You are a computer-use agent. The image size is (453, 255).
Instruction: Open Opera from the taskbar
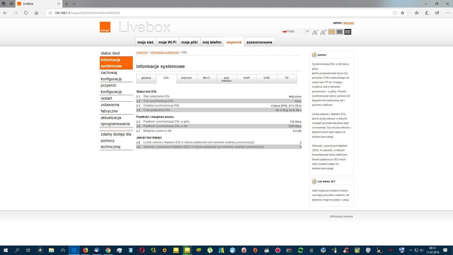click(142, 250)
